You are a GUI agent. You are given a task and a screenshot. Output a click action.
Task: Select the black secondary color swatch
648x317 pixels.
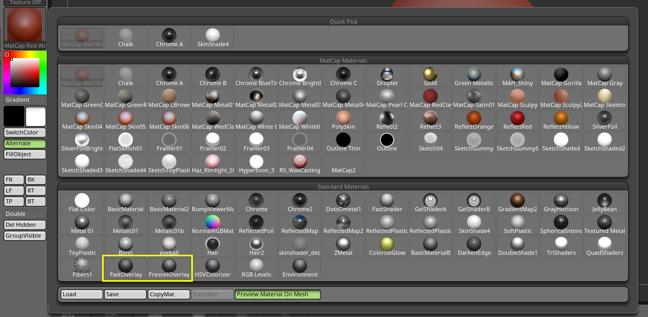point(14,116)
